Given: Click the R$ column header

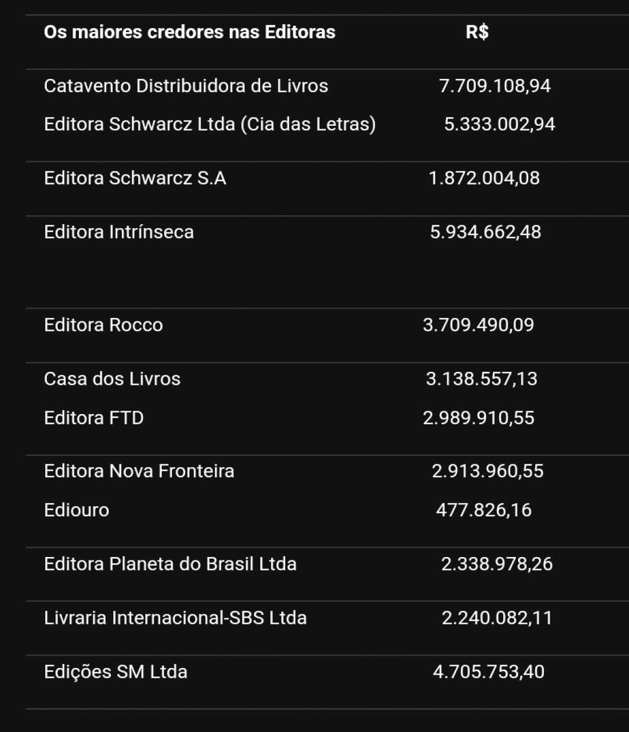Looking at the screenshot, I should 477,32.
